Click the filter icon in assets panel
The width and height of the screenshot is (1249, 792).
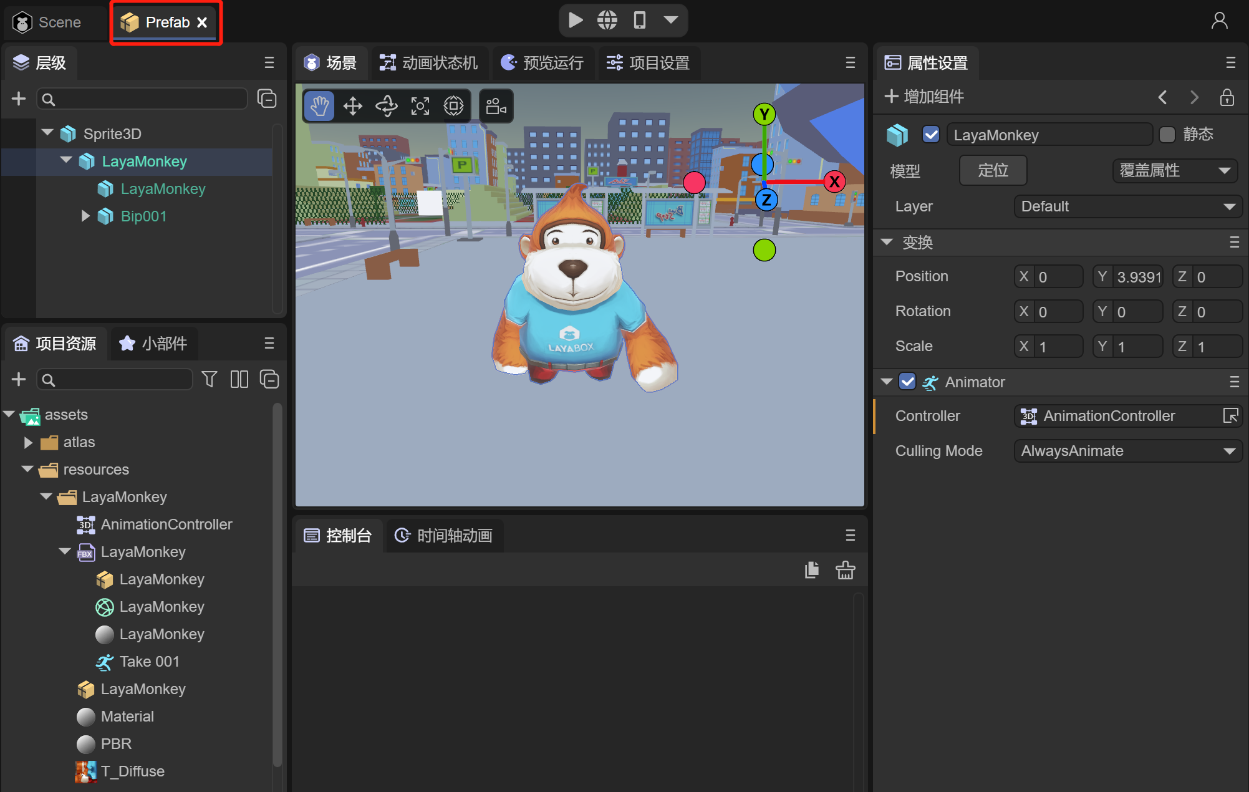click(210, 379)
